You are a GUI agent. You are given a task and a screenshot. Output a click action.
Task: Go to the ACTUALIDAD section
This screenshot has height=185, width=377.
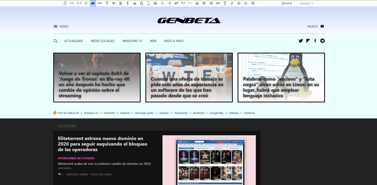point(73,41)
